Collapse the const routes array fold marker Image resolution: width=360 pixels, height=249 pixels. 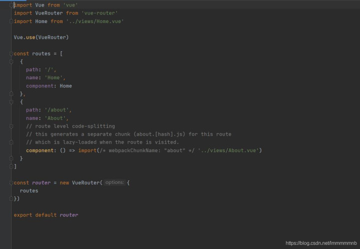click(x=11, y=54)
